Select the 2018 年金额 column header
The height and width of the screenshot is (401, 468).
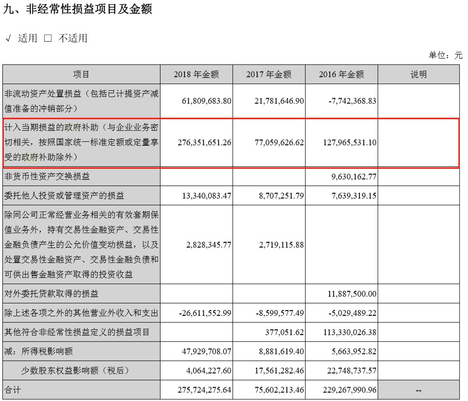(x=197, y=75)
